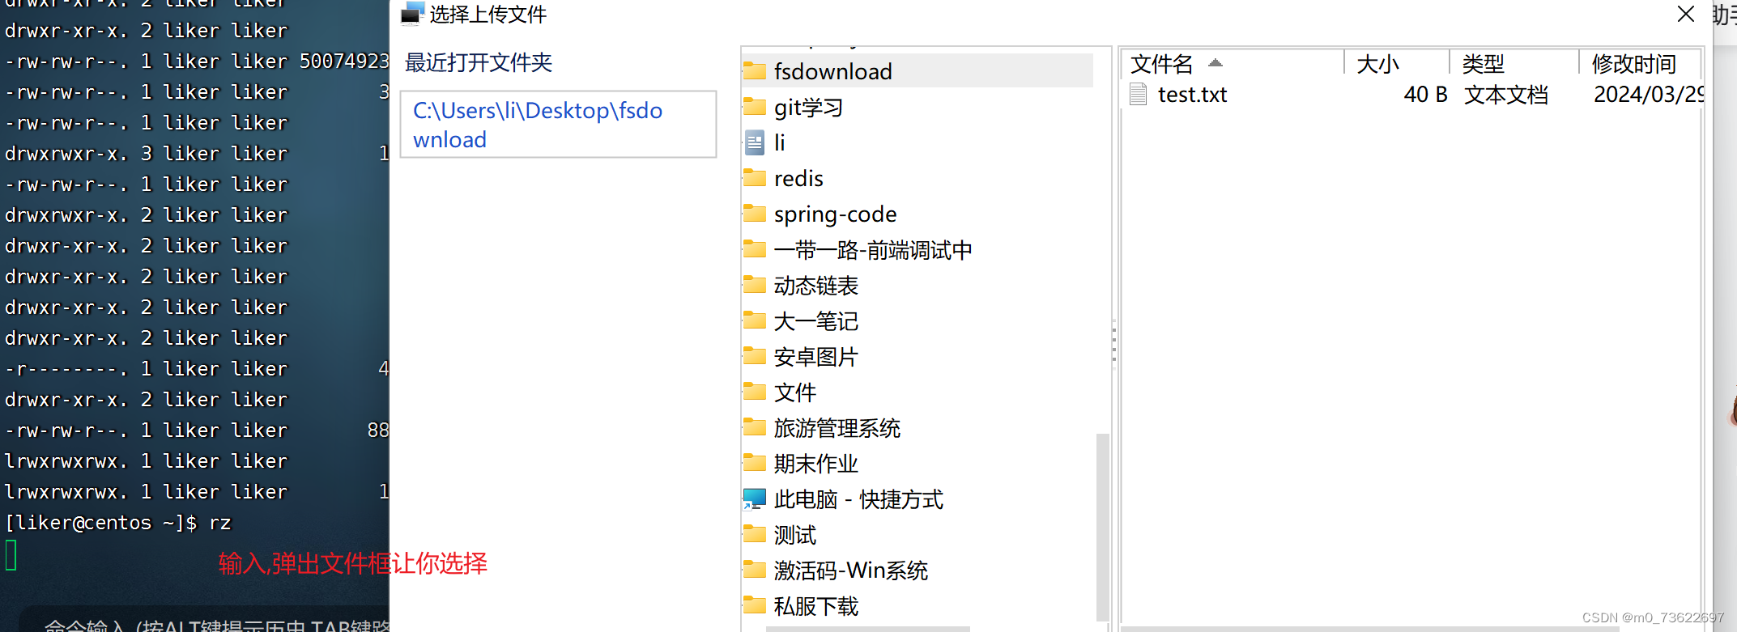Viewport: 1737px width, 632px height.
Task: Select the 私服下载 folder name
Action: pyautogui.click(x=816, y=605)
